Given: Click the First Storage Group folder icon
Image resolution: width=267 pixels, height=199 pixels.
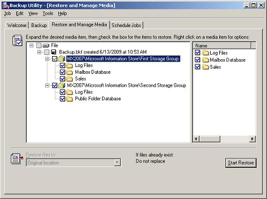Looking at the screenshot, I should tap(61, 59).
